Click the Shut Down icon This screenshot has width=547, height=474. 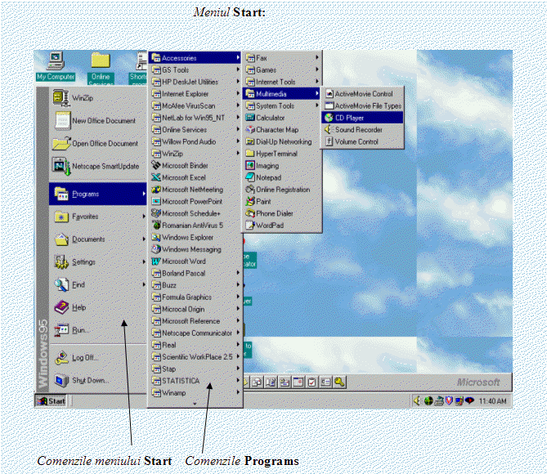coord(62,380)
